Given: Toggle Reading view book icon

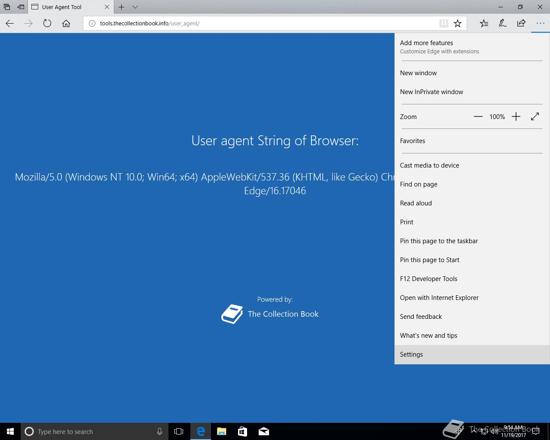Looking at the screenshot, I should tap(444, 24).
